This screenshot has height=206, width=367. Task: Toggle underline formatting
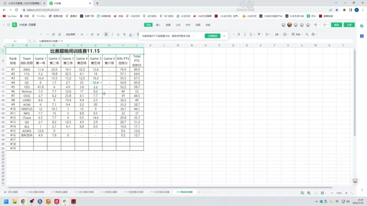coord(118,34)
